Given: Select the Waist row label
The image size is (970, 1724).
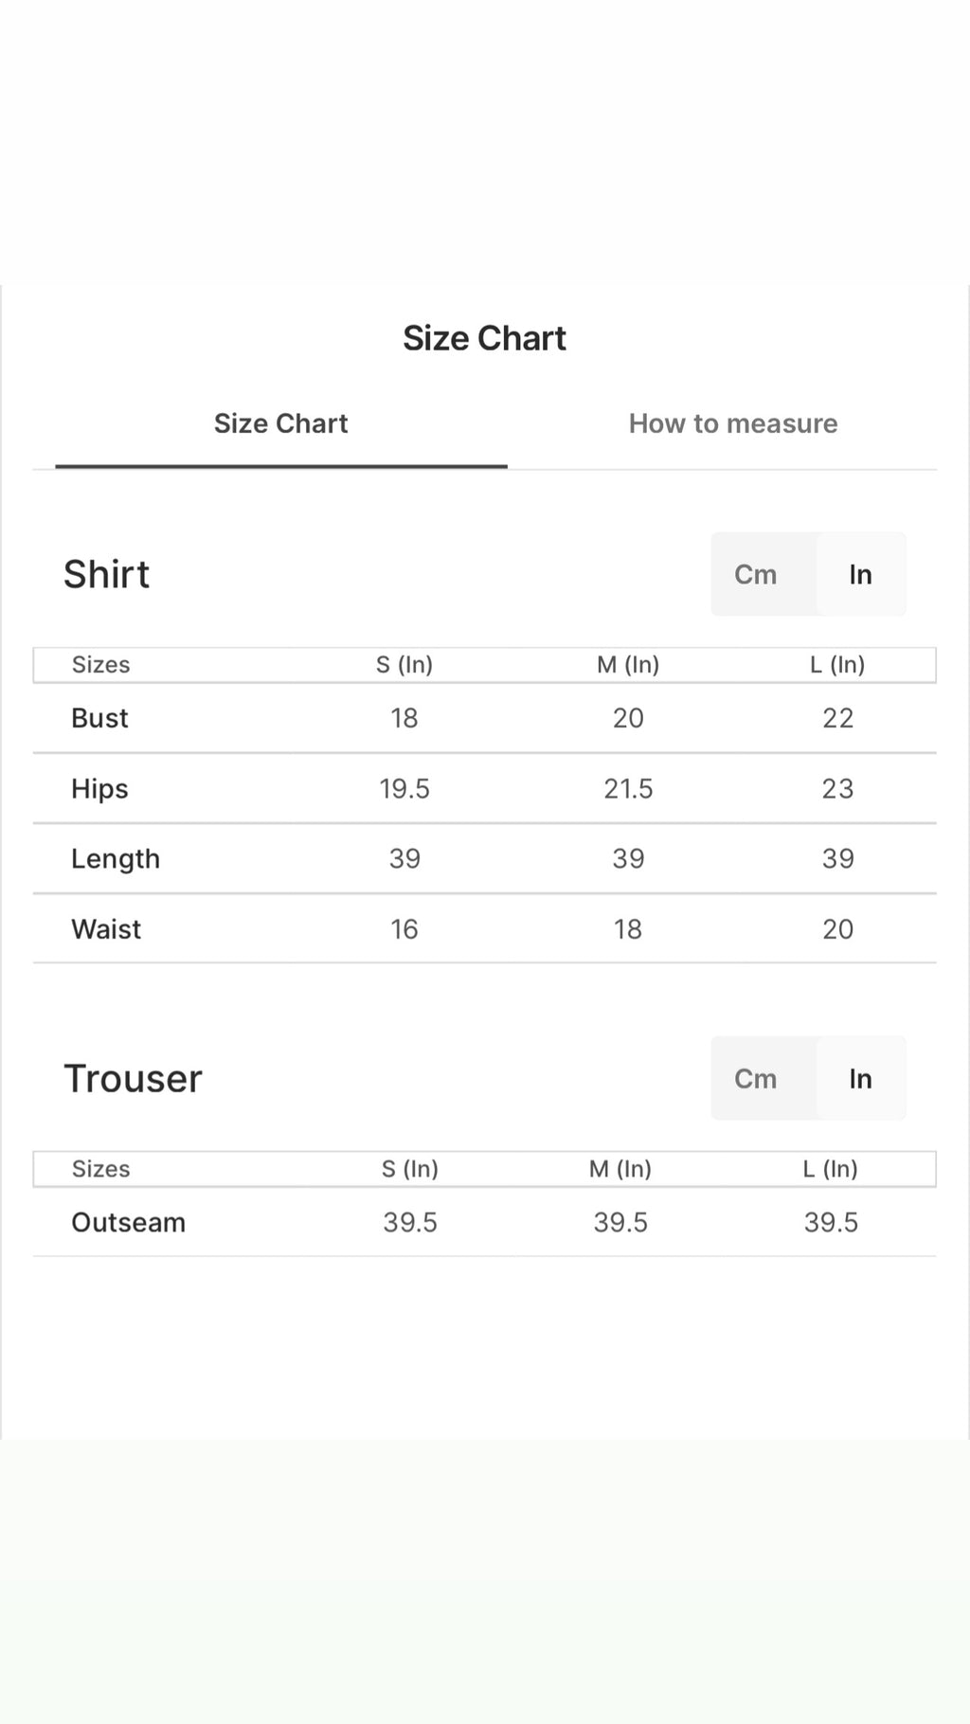Looking at the screenshot, I should click(x=106, y=928).
